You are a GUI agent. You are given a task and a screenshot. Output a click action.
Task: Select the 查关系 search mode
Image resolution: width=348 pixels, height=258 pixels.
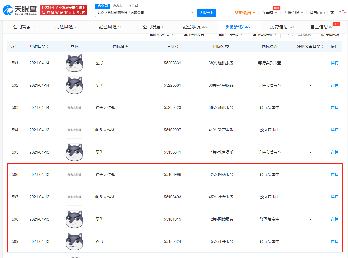(x=133, y=6)
